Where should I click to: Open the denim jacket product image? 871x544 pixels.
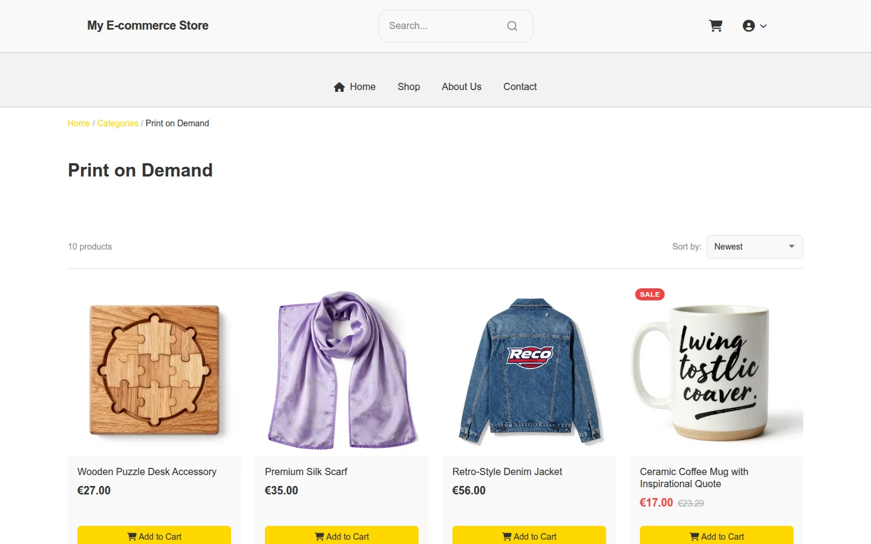[529, 371]
